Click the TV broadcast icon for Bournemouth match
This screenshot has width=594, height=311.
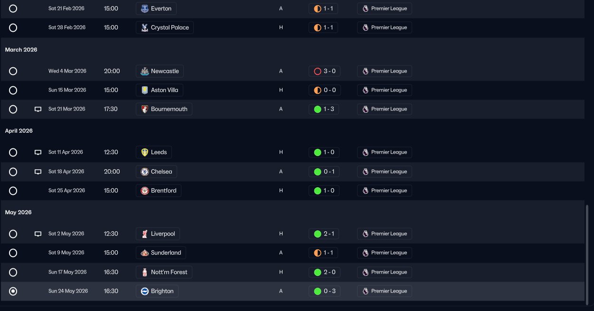38,109
